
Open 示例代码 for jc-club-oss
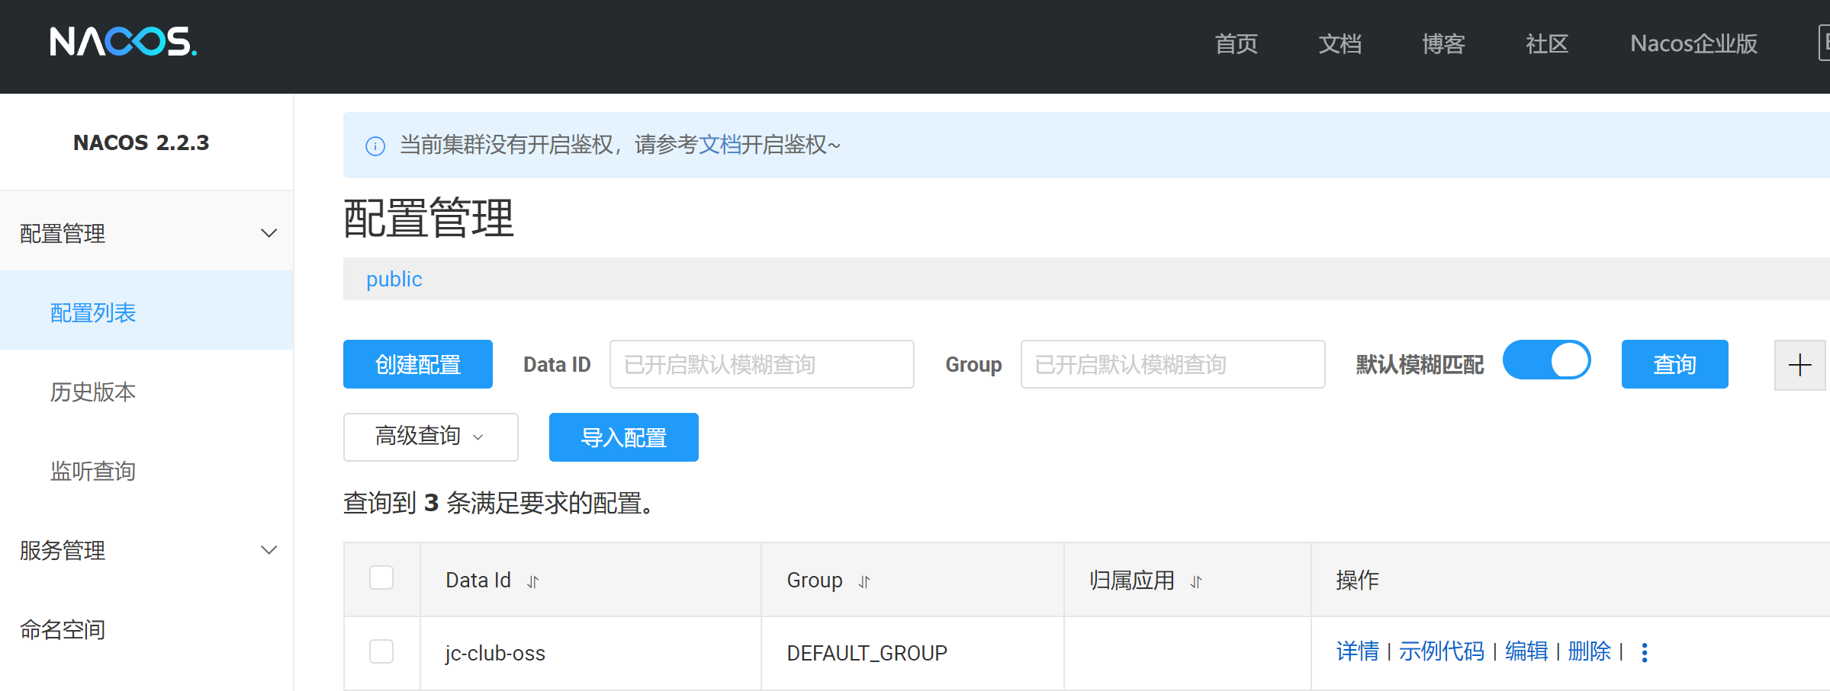coord(1441,651)
